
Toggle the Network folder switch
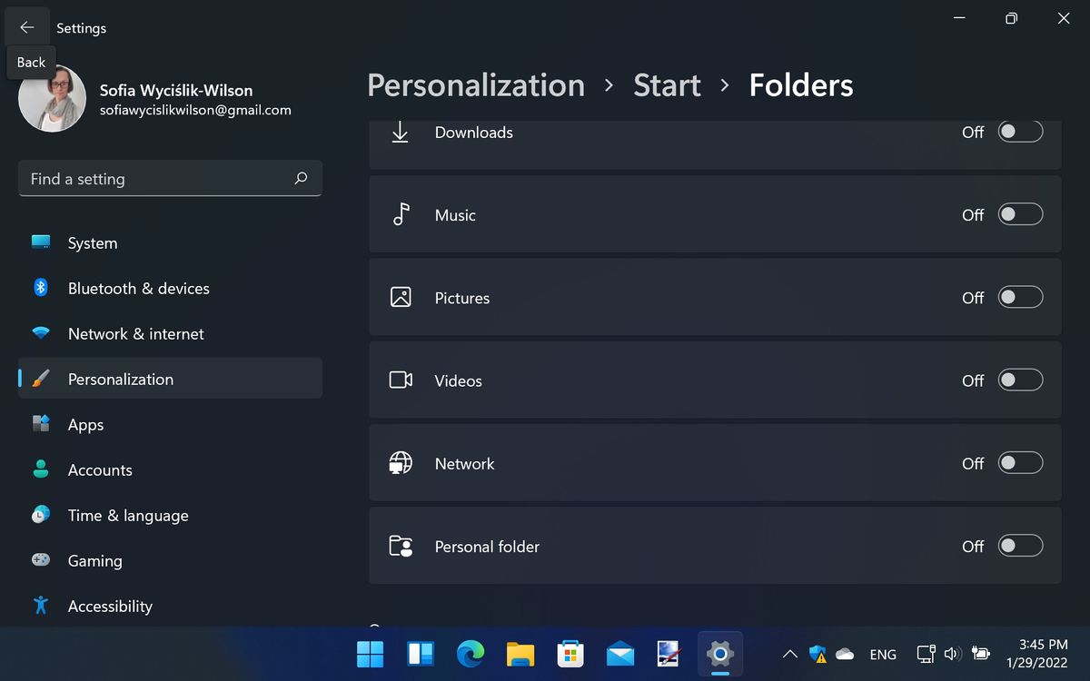click(1019, 462)
